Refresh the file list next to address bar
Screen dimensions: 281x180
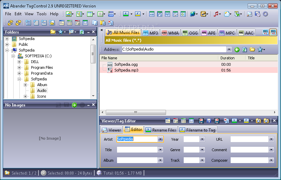(x=245, y=49)
